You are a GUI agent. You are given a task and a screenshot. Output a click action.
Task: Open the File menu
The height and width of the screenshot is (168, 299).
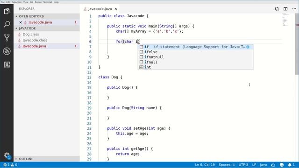click(3, 2)
